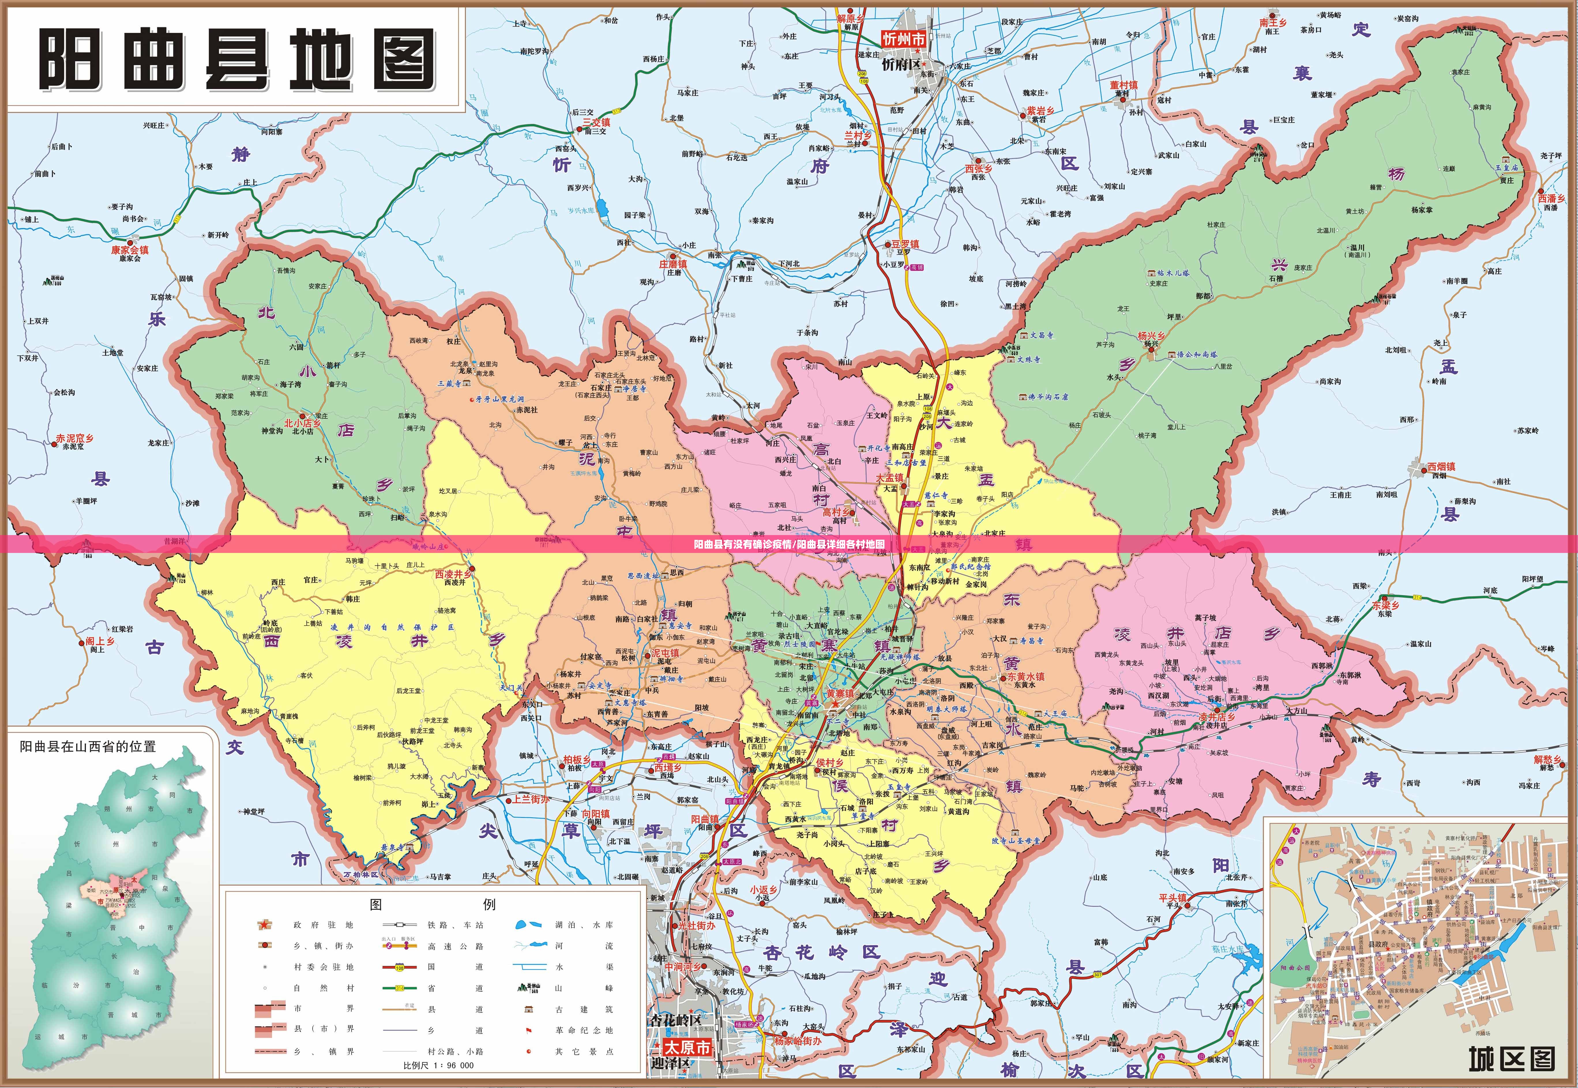
Task: Click the red 阁上乡 township label
Action: [x=100, y=641]
